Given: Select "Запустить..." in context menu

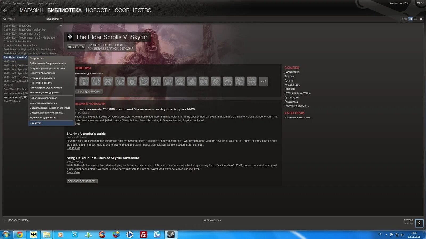Looking at the screenshot, I should 51,58.
